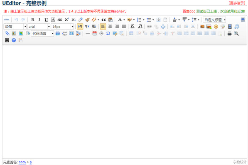The image size is (248, 165).
Task: Align text to center
Action: point(110,27)
